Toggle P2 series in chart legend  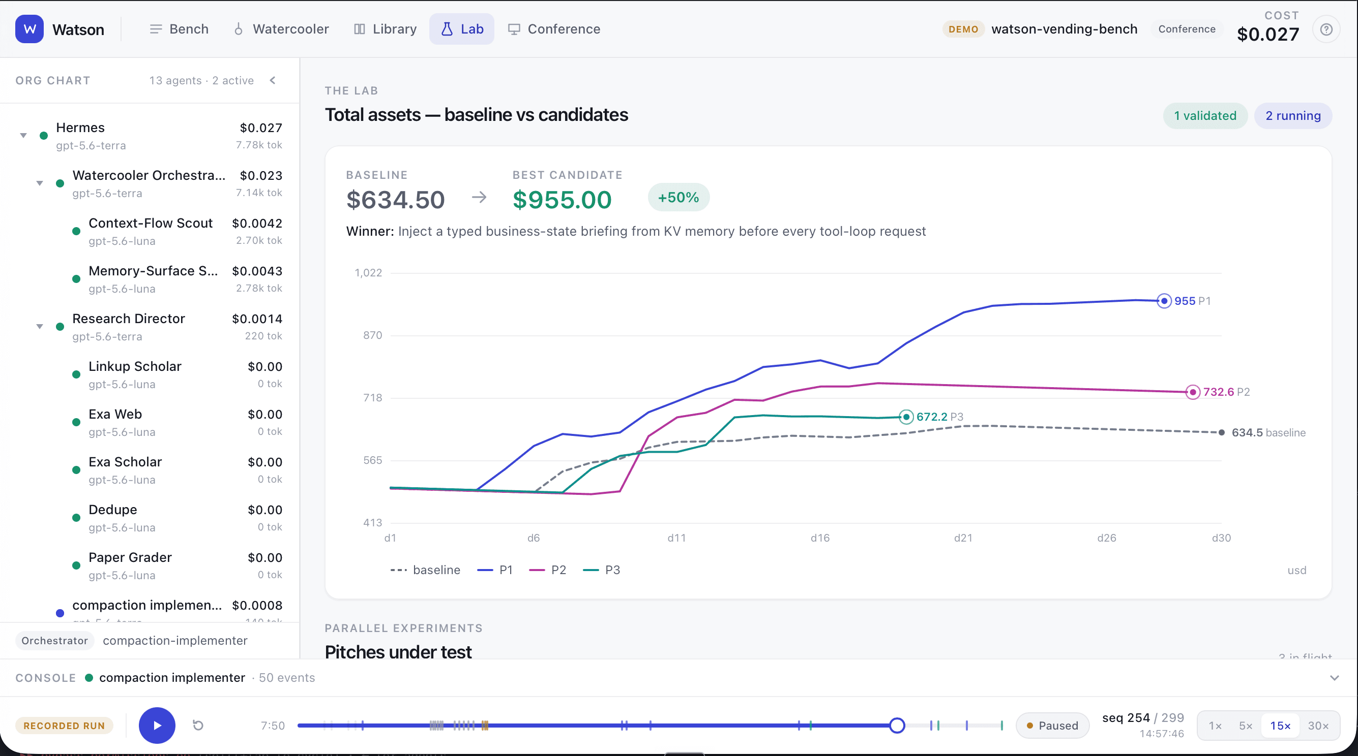(x=548, y=570)
